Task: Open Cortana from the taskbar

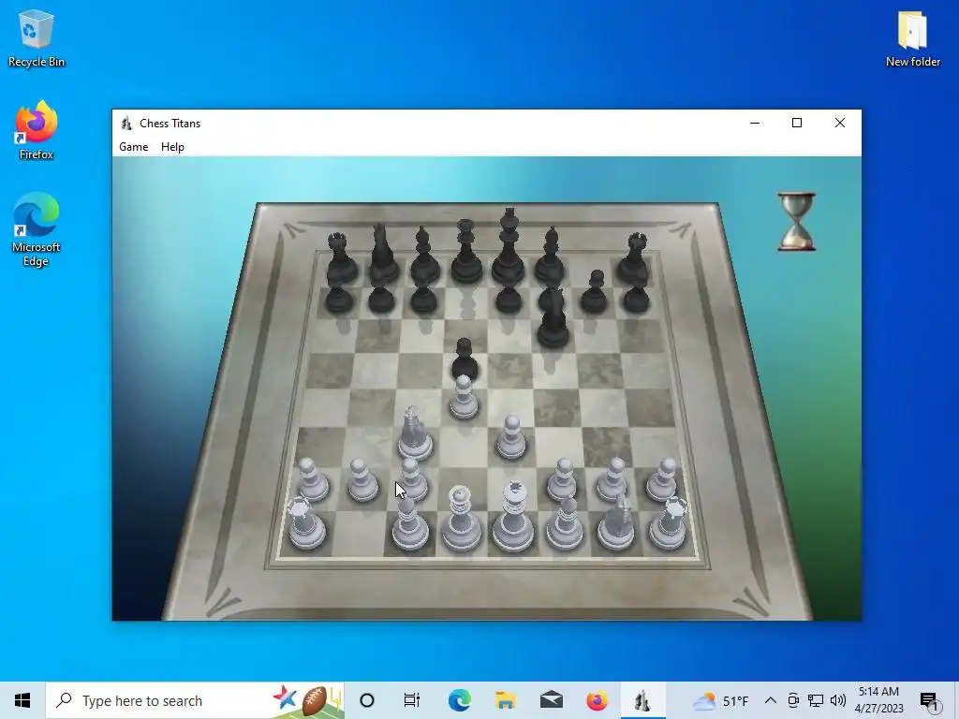Action: coord(367,700)
